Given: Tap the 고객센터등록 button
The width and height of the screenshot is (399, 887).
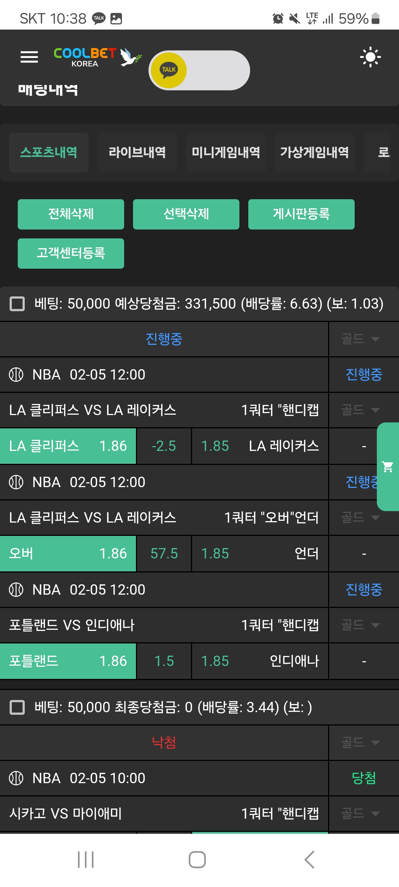Looking at the screenshot, I should (x=71, y=253).
